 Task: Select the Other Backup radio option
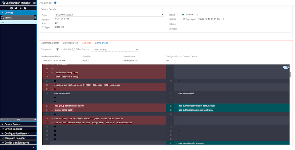coord(74,49)
